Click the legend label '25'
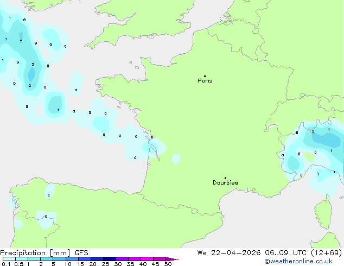Viewport: 344px width, 266px height. (105, 264)
